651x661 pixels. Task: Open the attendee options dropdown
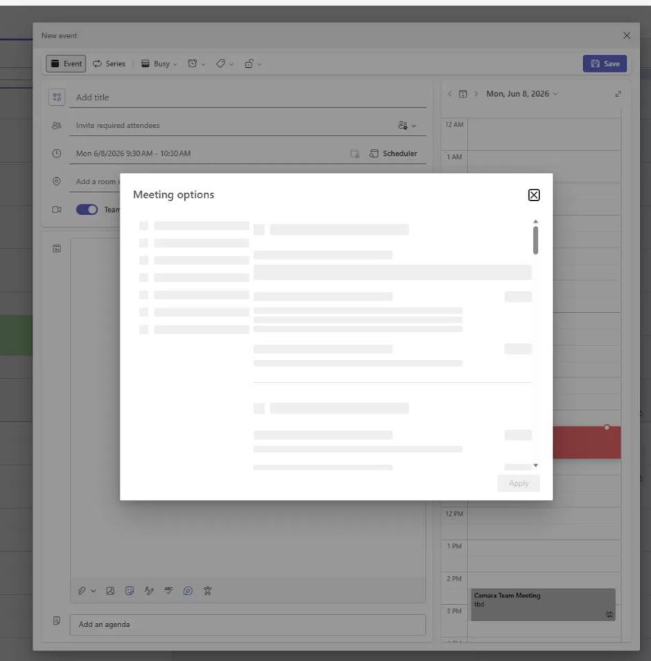407,125
